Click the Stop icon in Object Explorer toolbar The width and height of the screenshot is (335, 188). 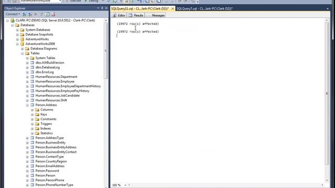pyautogui.click(x=36, y=14)
